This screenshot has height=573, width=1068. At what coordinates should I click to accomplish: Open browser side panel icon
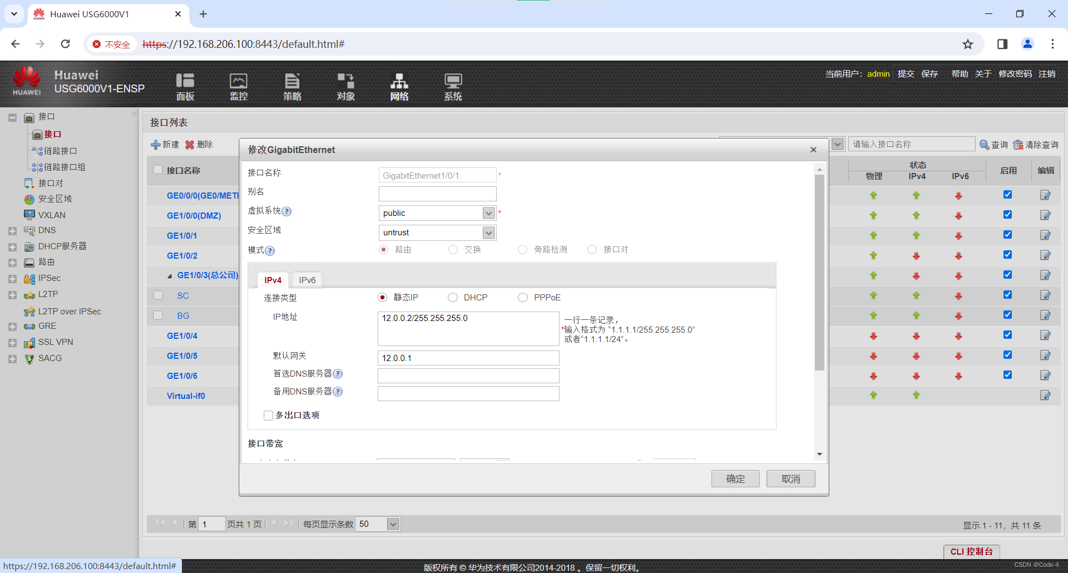1002,44
